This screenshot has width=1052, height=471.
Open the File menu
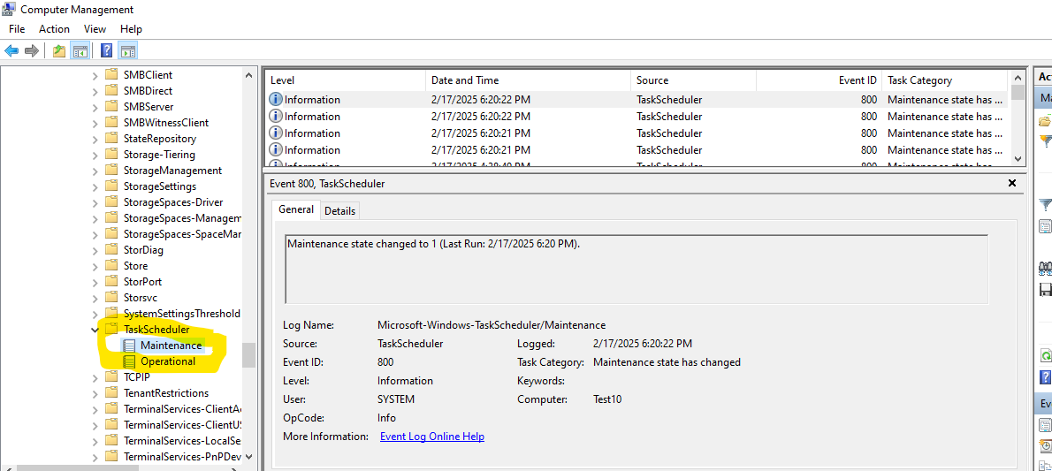17,29
